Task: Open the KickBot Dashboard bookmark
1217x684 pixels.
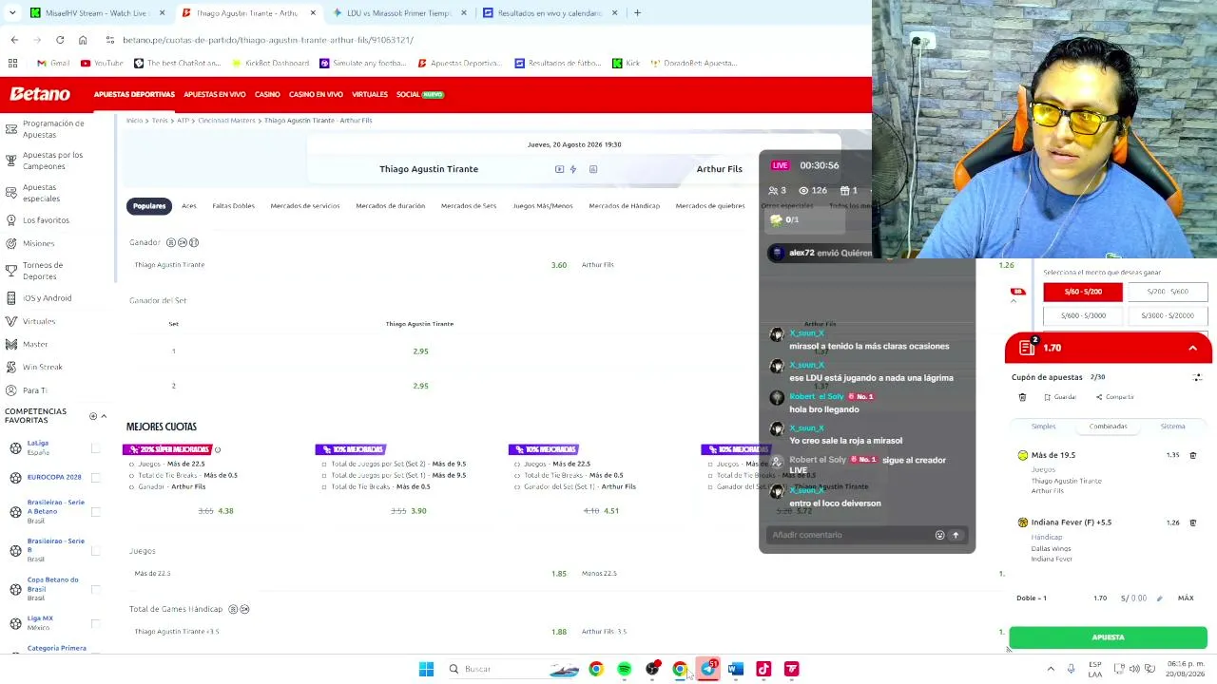Action: (272, 63)
